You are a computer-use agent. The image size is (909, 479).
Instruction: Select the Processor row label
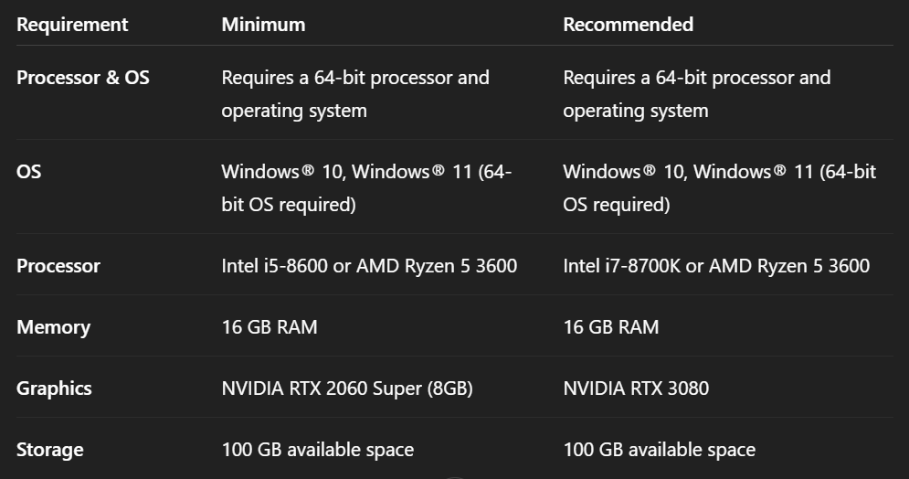pos(58,266)
